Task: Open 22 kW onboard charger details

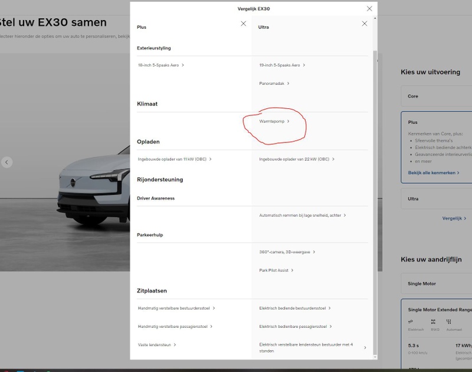Action: [x=297, y=159]
